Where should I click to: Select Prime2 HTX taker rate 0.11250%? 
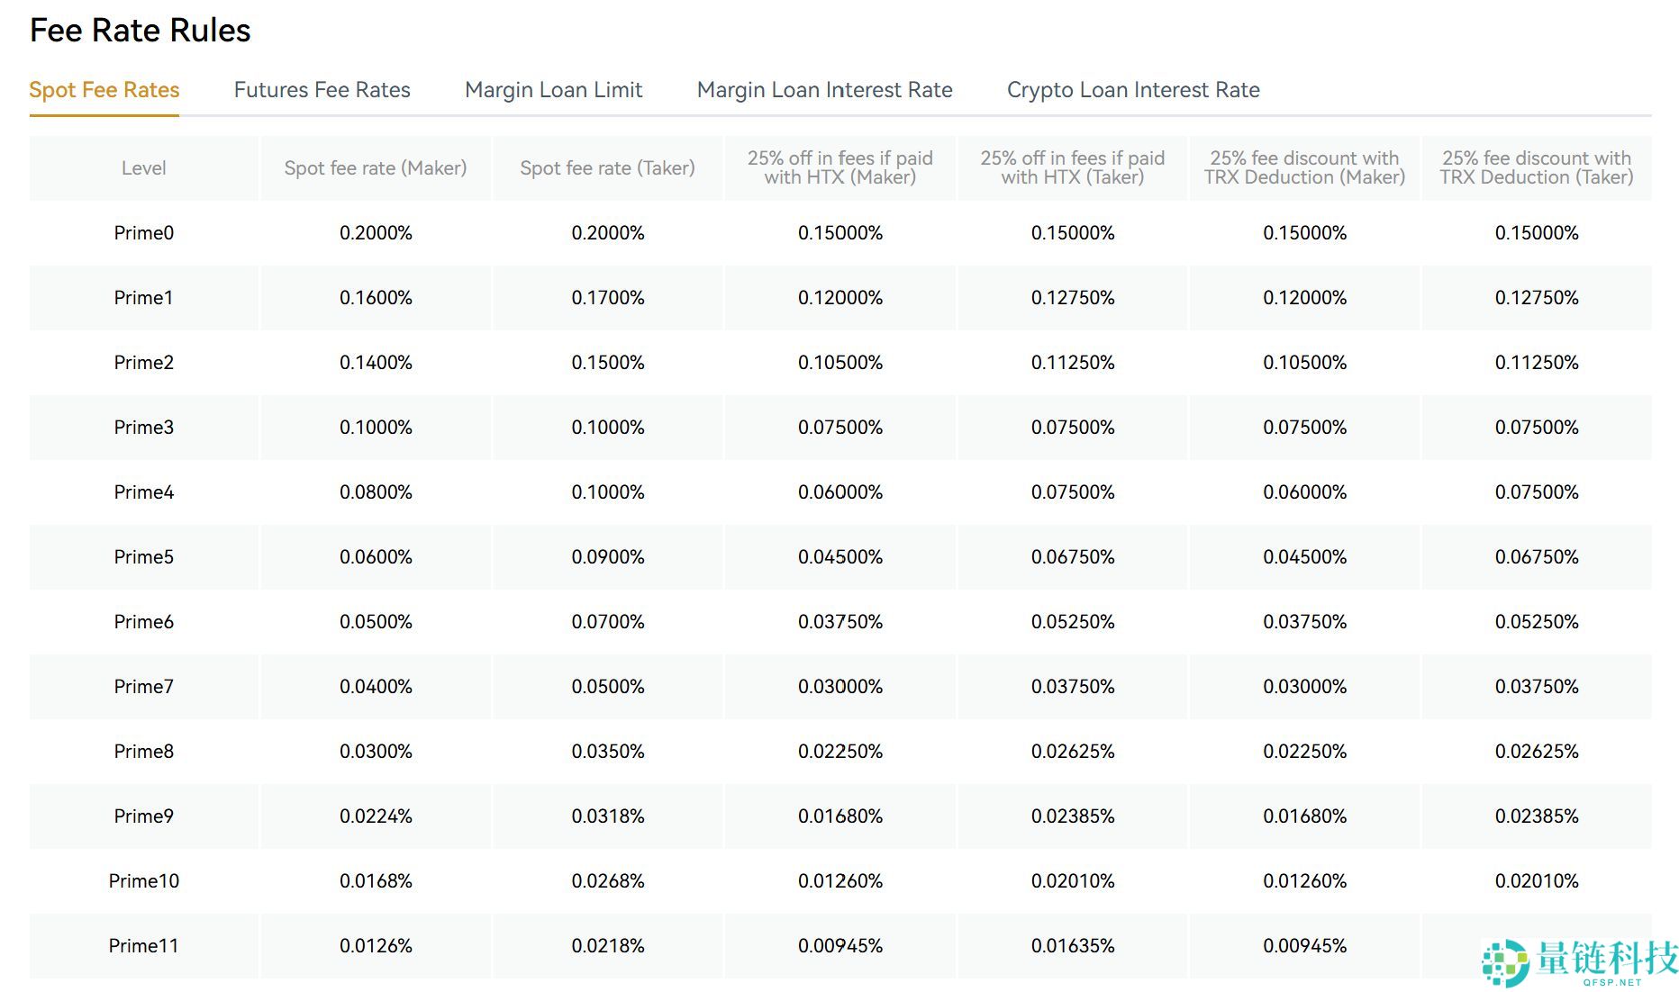[x=1073, y=363]
